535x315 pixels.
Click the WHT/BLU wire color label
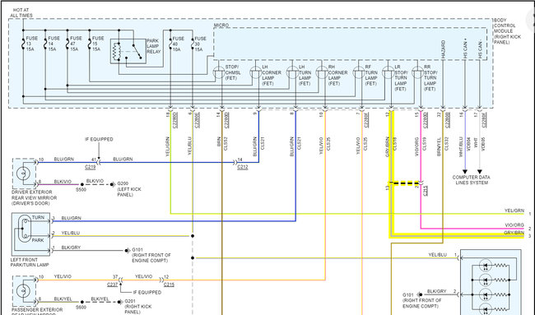461,147
